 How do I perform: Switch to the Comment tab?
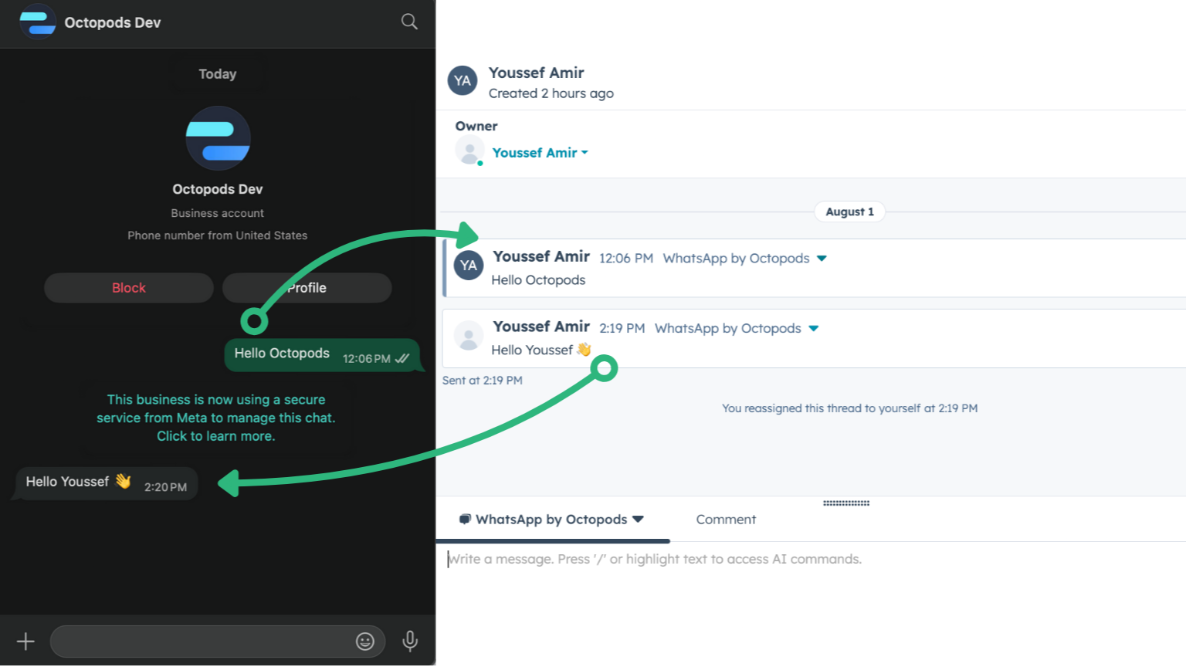coord(726,519)
